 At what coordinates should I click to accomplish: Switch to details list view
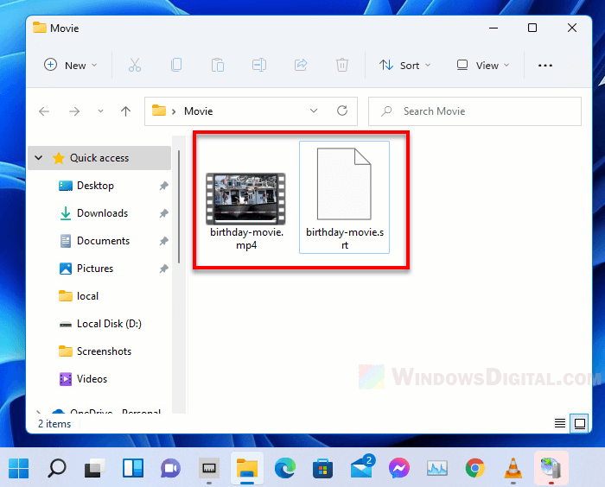coord(560,423)
